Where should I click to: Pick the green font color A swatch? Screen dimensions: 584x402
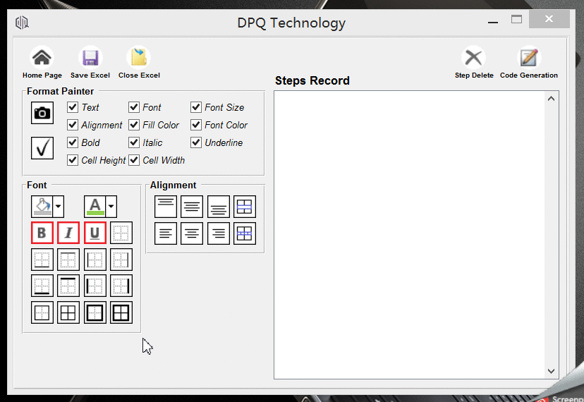click(x=95, y=207)
